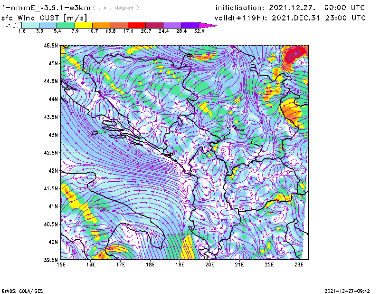This screenshot has width=380, height=294.
Task: Click the legend value 7.9
Action: click(75, 31)
